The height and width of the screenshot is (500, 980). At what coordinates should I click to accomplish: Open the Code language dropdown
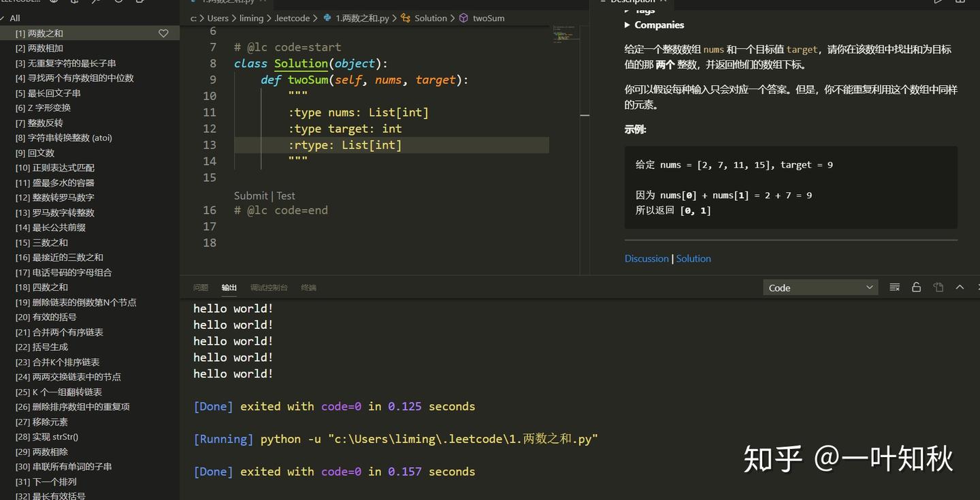(820, 287)
